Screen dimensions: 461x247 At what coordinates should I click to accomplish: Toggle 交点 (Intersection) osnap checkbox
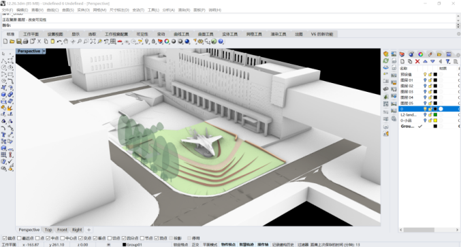click(80, 238)
